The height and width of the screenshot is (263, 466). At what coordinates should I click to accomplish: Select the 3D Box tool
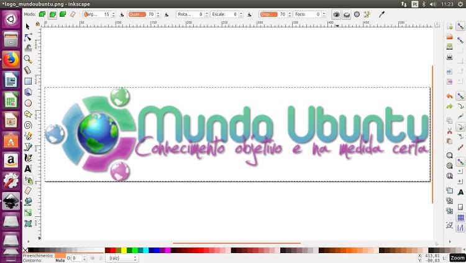(x=28, y=92)
